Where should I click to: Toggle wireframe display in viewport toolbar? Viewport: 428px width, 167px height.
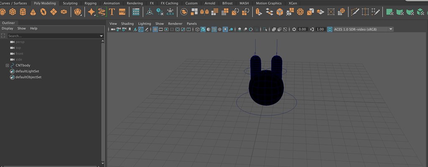point(197,29)
